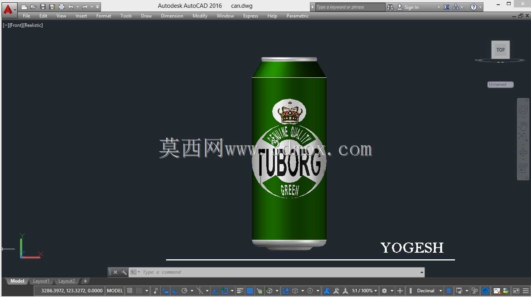Expand the Customize Quick Access Toolbar arrow
The image size is (531, 297).
[97, 7]
